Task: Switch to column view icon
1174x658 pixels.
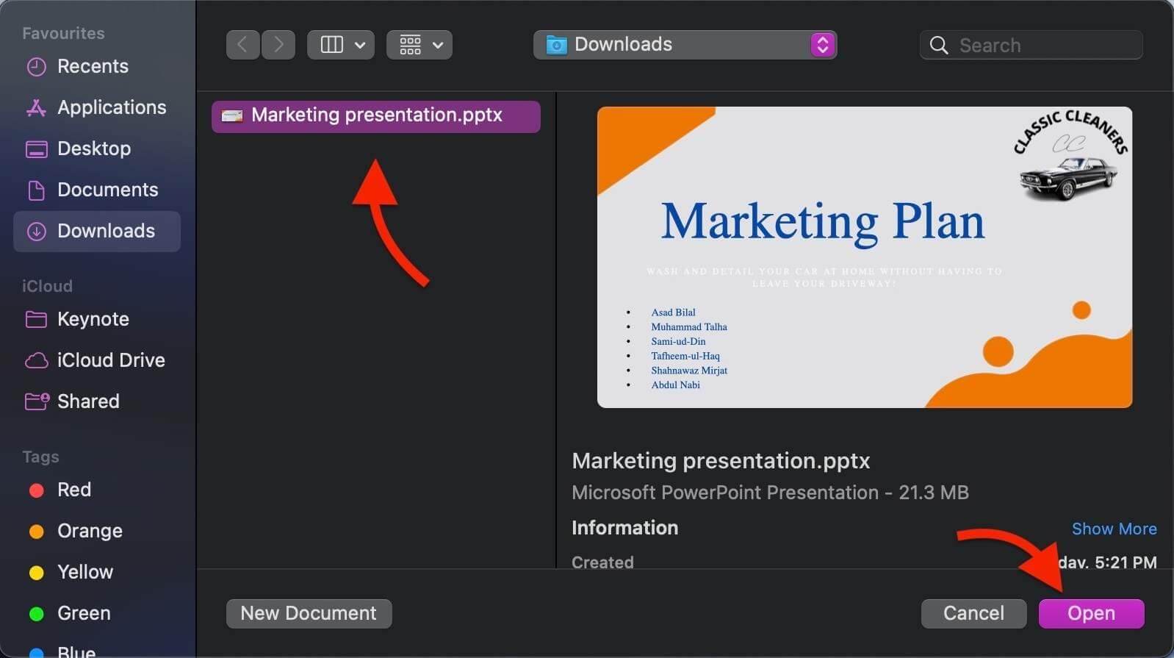Action: pos(332,45)
